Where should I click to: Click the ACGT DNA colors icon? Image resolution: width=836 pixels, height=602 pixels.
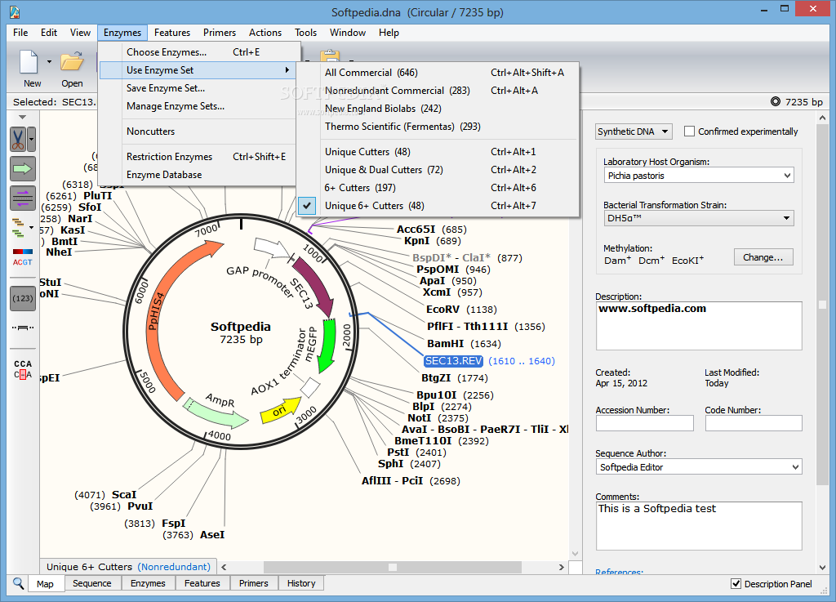[x=22, y=257]
